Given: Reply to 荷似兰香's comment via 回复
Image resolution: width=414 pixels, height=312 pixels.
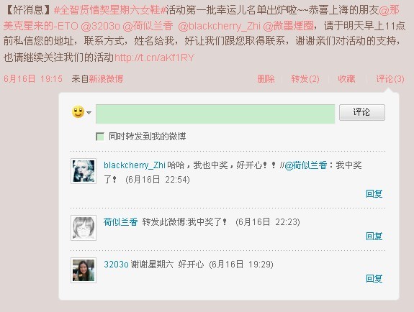Looking at the screenshot, I should coord(374,236).
